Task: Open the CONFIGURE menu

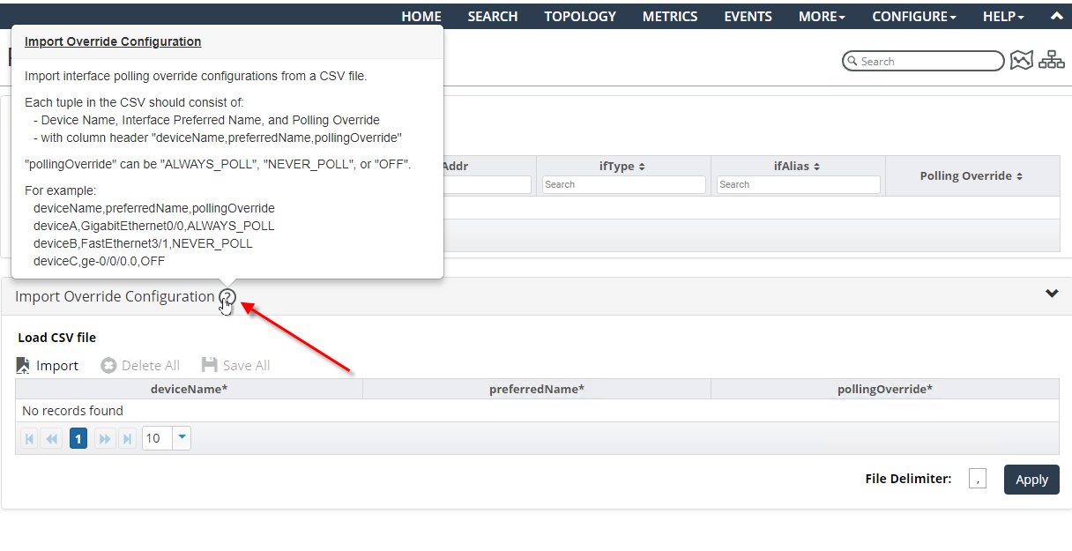Action: pos(913,16)
